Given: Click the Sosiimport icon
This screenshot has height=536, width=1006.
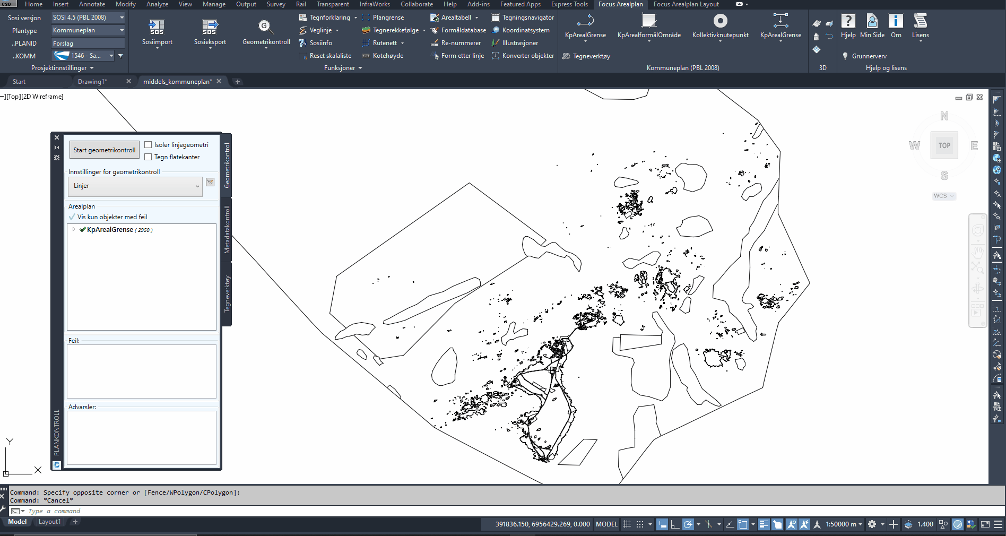Looking at the screenshot, I should 157,28.
